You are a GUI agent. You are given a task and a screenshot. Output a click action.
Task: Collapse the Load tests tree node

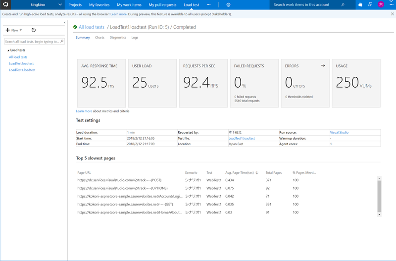pos(8,51)
